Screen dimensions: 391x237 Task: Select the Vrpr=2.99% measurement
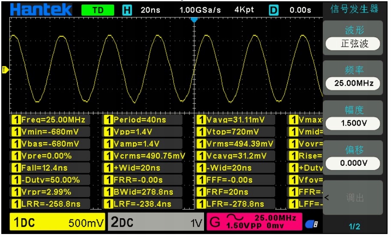pos(50,192)
